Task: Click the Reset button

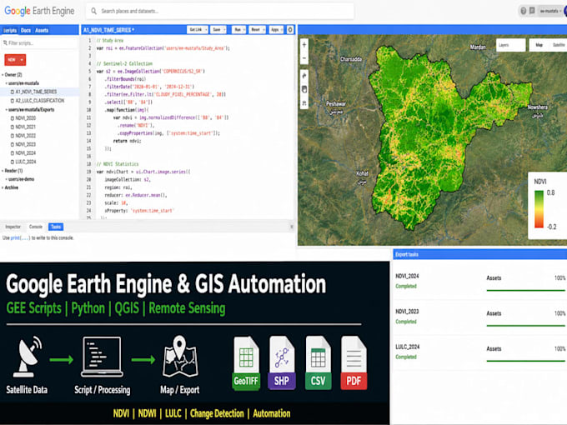Action: tap(255, 30)
